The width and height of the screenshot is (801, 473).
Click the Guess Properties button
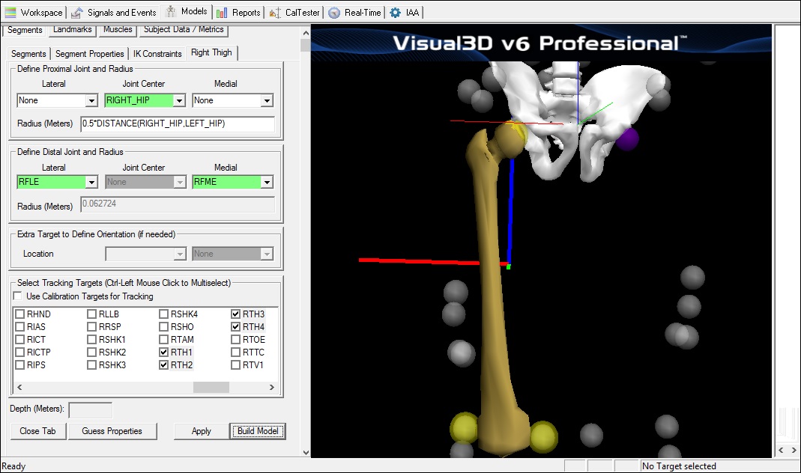pos(112,431)
